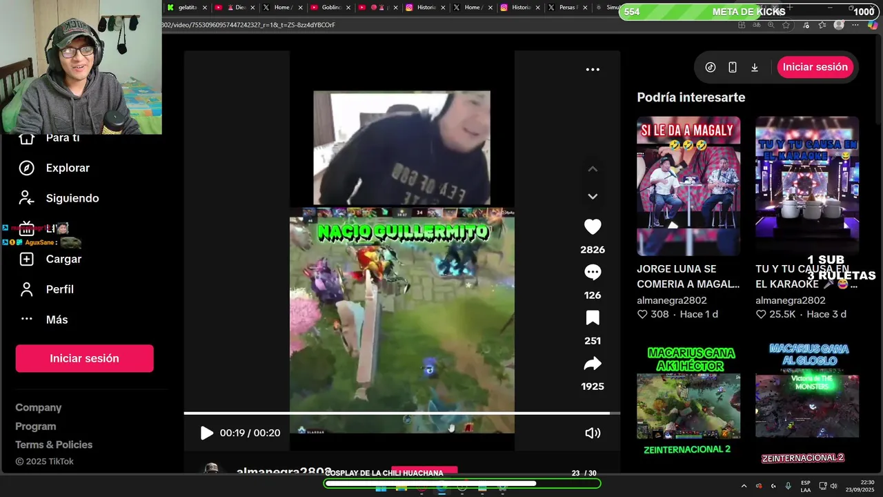Image resolution: width=883 pixels, height=497 pixels.
Task: Open the Program footer link
Action: tap(36, 427)
